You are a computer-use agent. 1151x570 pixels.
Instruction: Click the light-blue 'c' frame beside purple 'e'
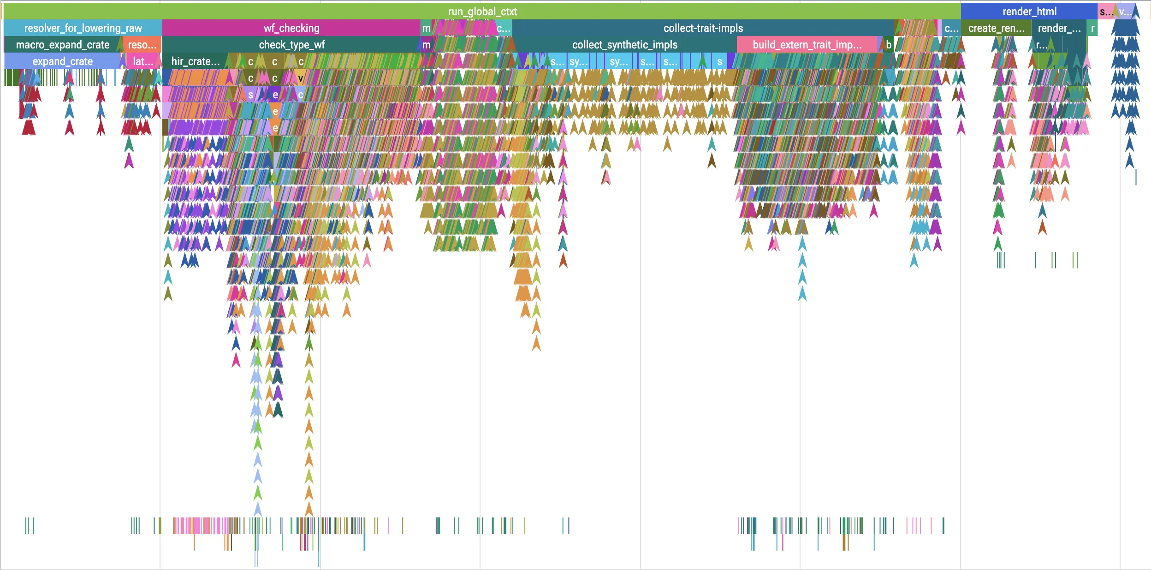tap(301, 95)
